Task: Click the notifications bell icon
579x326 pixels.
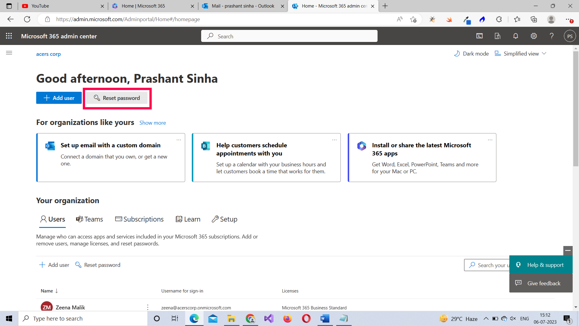Action: 516,36
